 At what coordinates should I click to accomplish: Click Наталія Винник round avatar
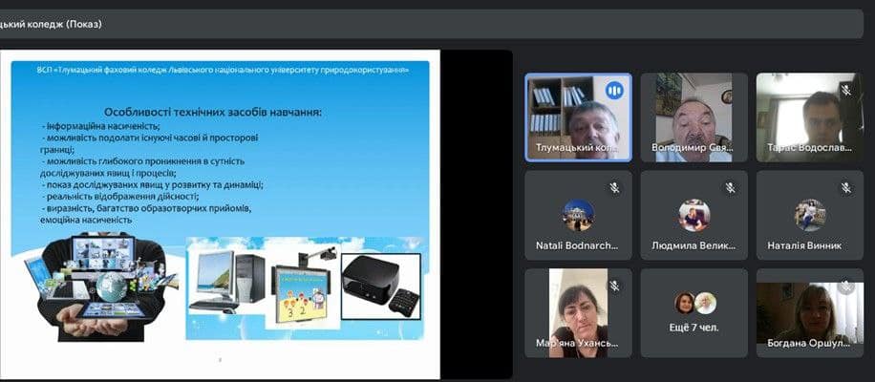point(810,215)
